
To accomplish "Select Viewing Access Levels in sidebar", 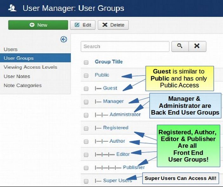I will [x=30, y=67].
